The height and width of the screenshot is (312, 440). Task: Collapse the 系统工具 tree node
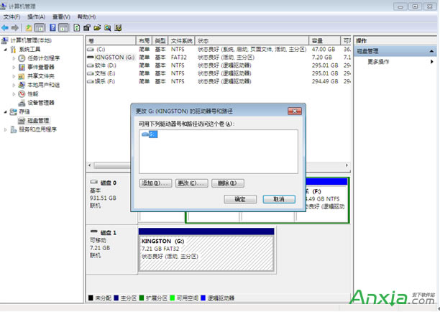5,50
